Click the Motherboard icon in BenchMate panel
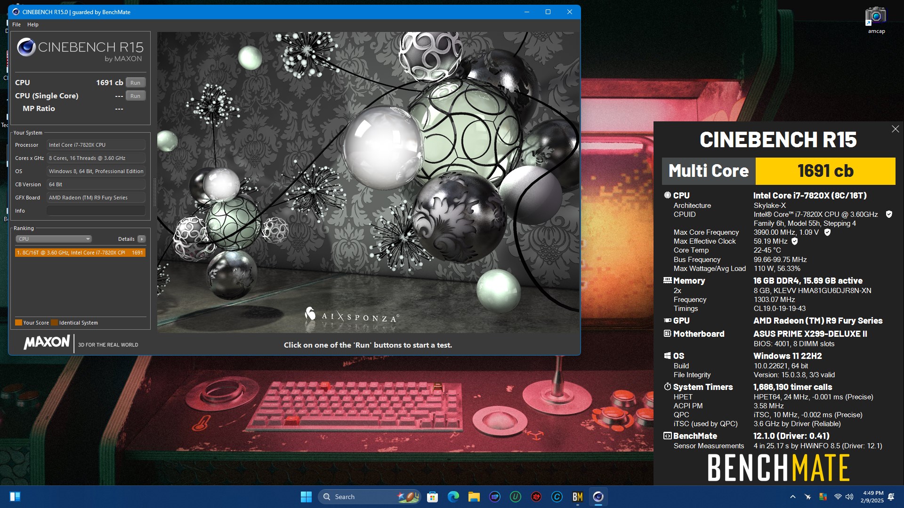This screenshot has height=508, width=904. (x=667, y=333)
